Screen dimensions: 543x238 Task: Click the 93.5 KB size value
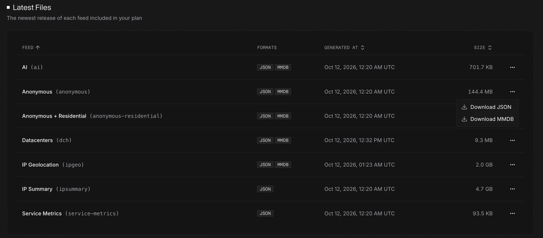coord(483,214)
